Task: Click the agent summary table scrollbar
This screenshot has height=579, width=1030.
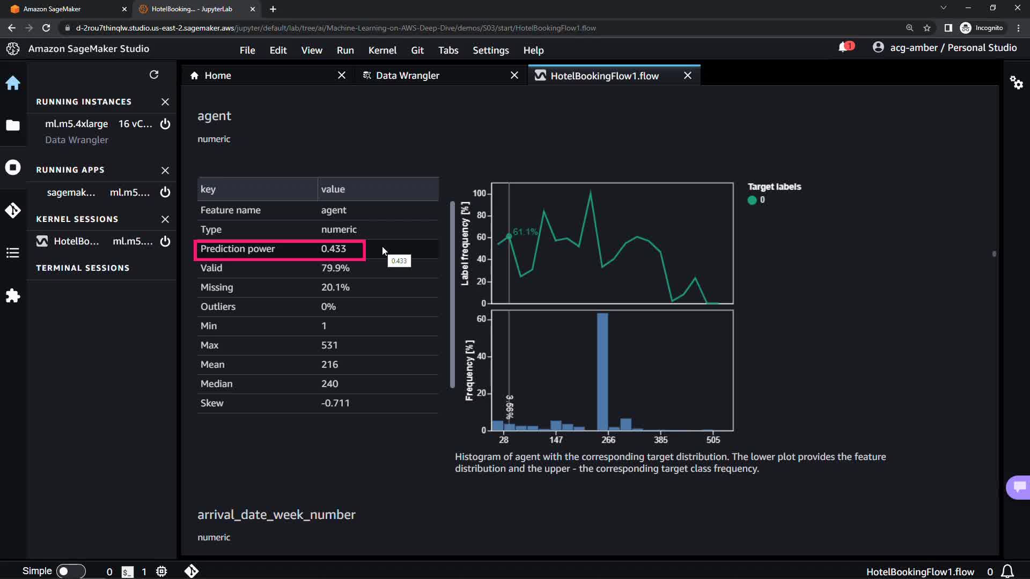Action: (x=452, y=294)
